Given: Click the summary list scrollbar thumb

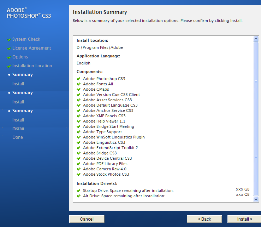Looking at the screenshot, I should (x=256, y=119).
